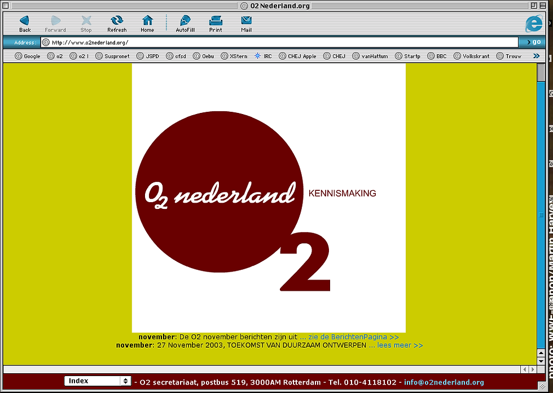Click the KENNISMAKING link

click(x=342, y=193)
